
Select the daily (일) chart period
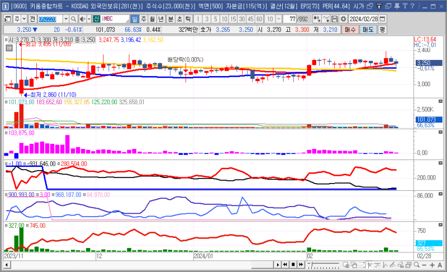point(134,18)
